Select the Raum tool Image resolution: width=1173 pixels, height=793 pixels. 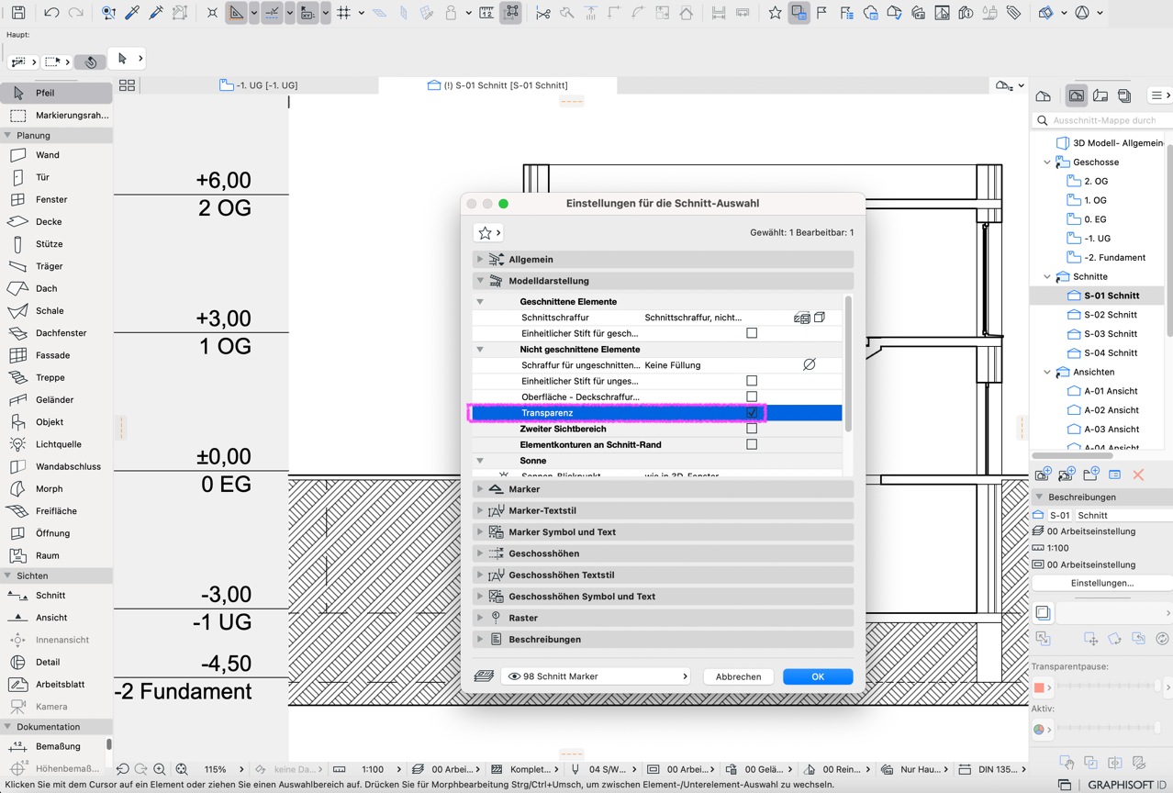(55, 555)
